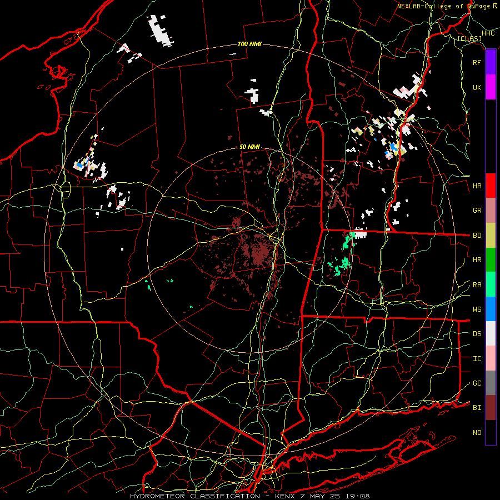Image resolution: width=500 pixels, height=500 pixels.
Task: Click the WS legend label
Action: click(477, 309)
